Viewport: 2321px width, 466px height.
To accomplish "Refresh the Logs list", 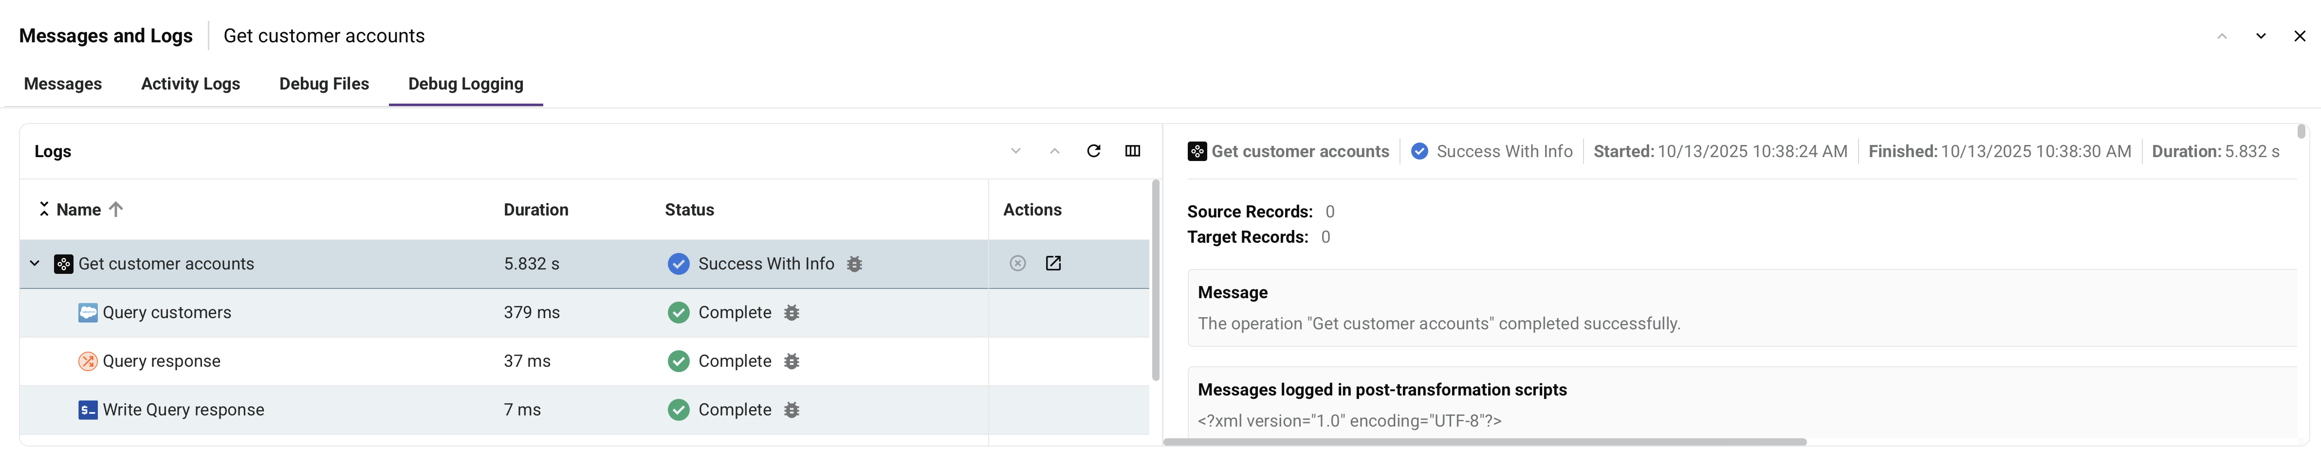I will click(1093, 151).
